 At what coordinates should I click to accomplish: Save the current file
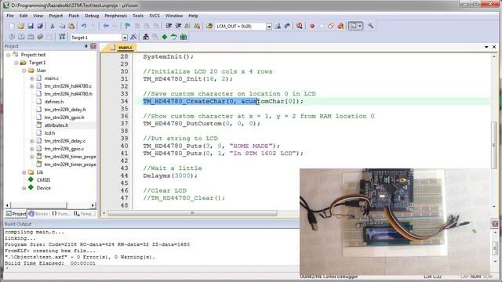coord(31,26)
